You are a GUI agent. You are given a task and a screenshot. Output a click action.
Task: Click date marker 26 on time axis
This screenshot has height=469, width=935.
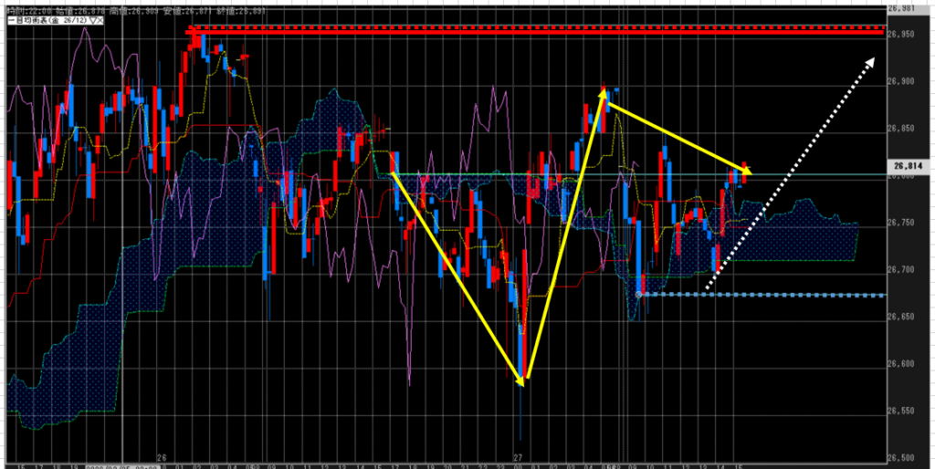point(162,457)
